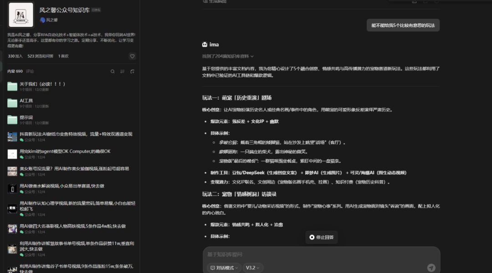Click the 1 喜欢 stat

(x=63, y=56)
